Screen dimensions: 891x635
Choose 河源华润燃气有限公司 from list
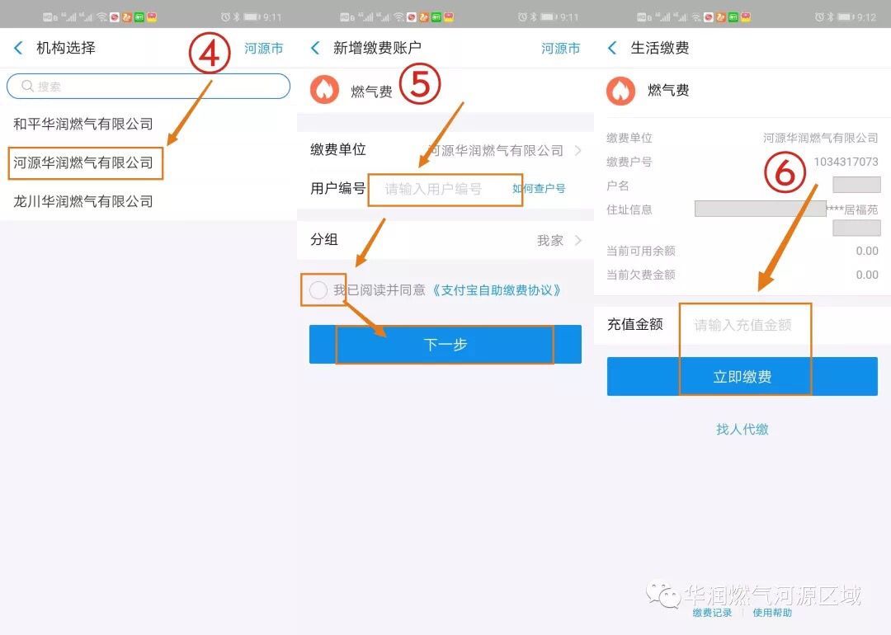[x=83, y=162]
